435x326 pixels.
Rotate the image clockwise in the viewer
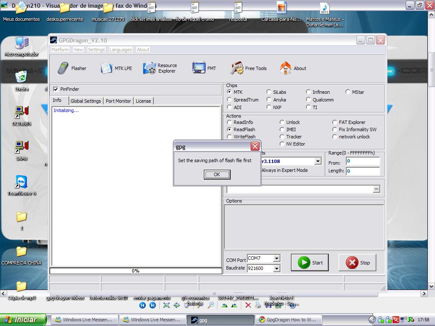tap(224, 305)
